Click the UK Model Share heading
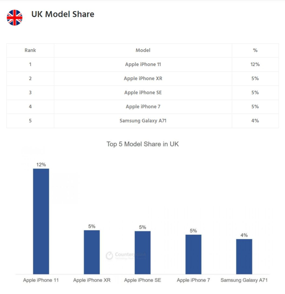 coord(63,14)
